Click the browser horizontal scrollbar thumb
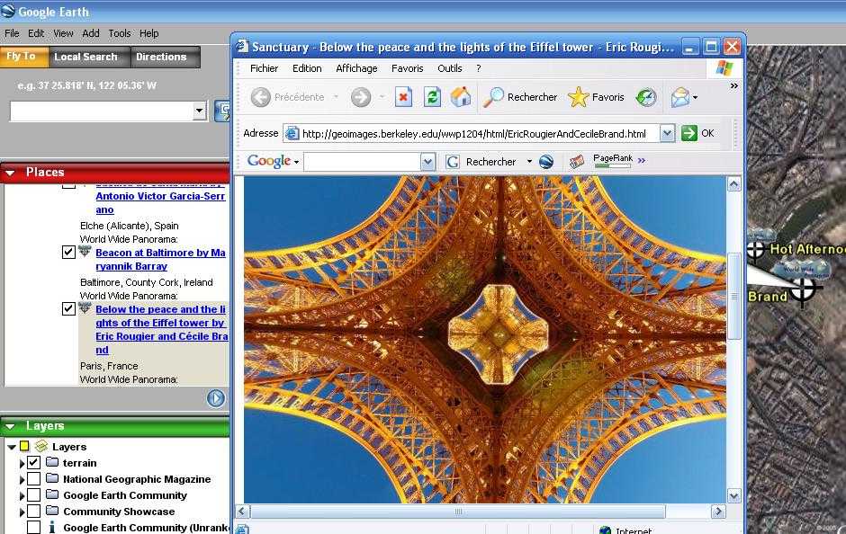This screenshot has height=534, width=846. coord(457,512)
